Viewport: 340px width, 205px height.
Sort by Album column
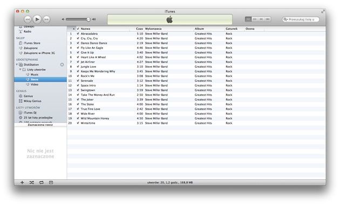(199, 29)
